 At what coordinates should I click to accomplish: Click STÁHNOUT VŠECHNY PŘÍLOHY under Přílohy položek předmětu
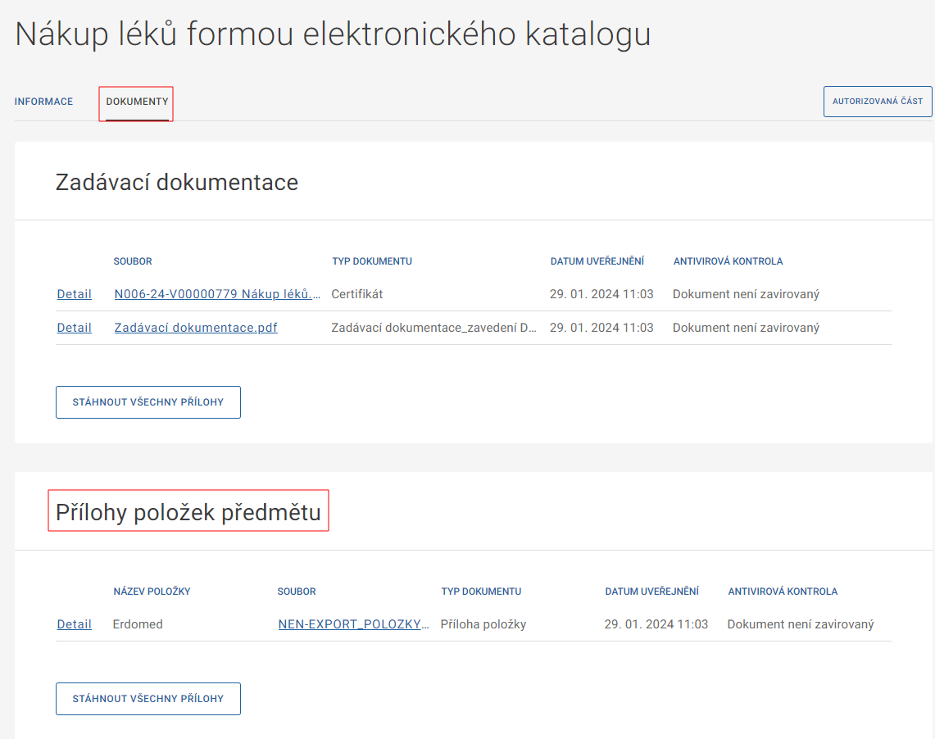pyautogui.click(x=148, y=699)
